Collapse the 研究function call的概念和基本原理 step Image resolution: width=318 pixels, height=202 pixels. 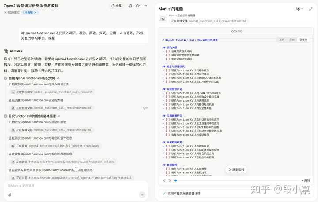tap(59, 116)
